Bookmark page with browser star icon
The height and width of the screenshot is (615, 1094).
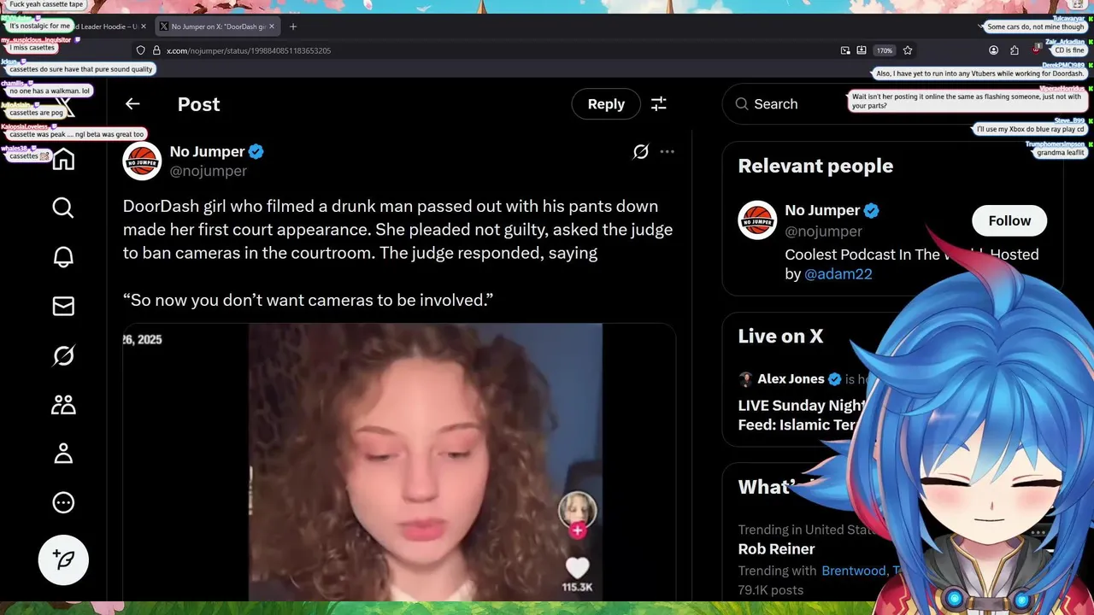point(908,50)
